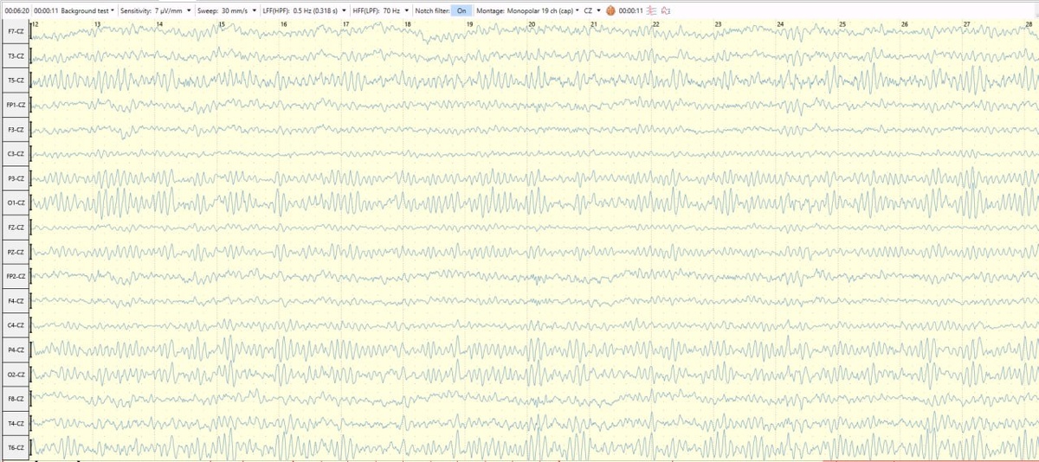Select the F3-CZ channel label

(16, 130)
